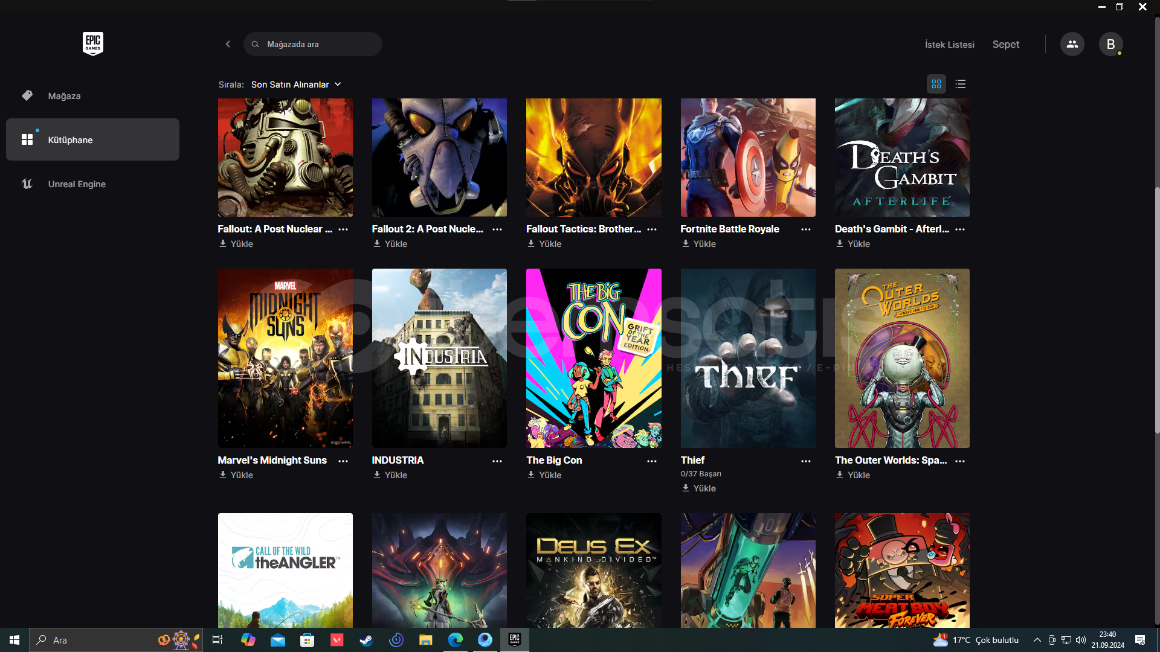The image size is (1160, 652).
Task: Open Steam from the taskbar
Action: click(x=366, y=640)
